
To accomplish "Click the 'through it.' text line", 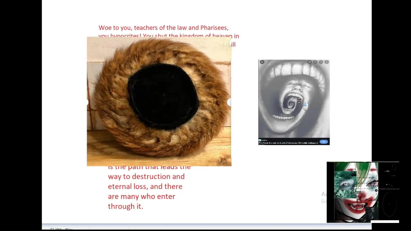I will coord(125,206).
